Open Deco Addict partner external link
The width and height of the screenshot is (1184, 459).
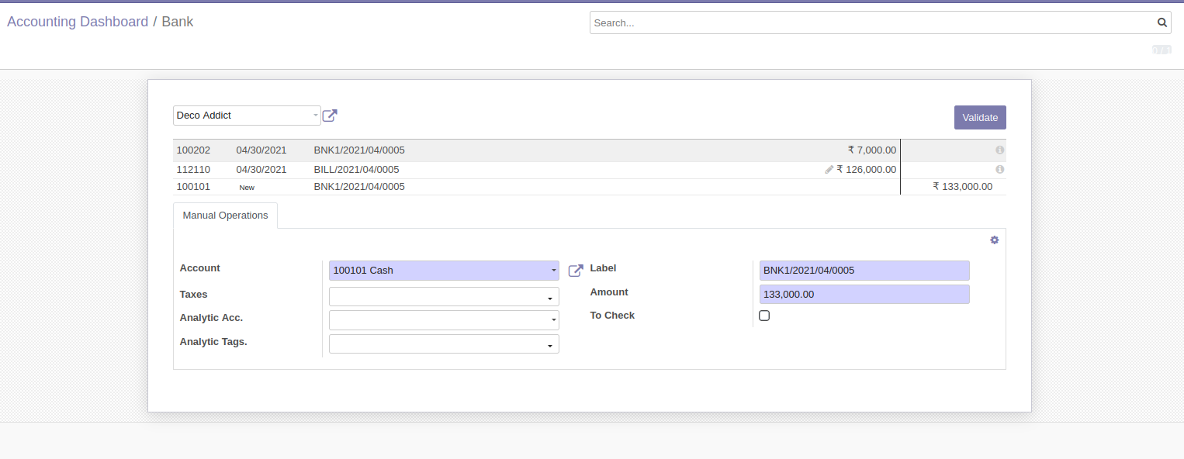pyautogui.click(x=330, y=116)
